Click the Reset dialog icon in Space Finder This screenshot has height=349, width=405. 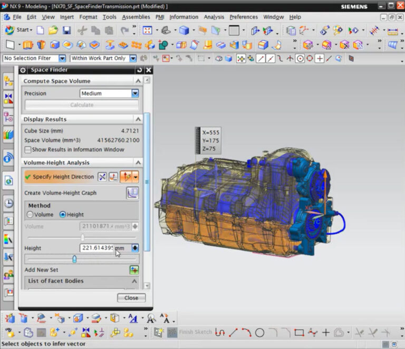click(139, 70)
